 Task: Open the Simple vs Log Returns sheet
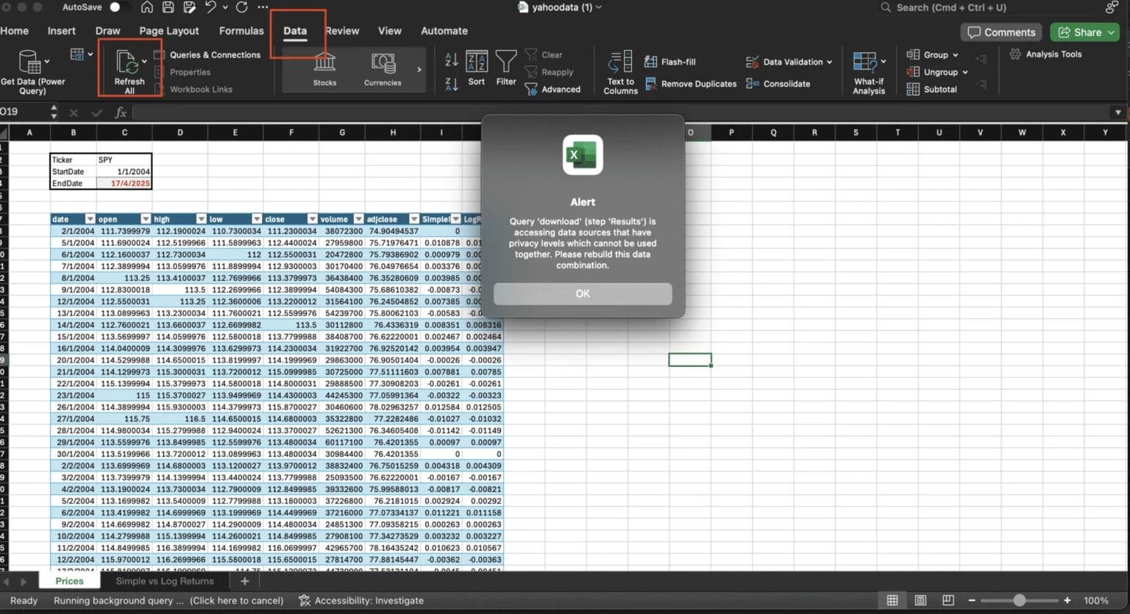pyautogui.click(x=163, y=580)
